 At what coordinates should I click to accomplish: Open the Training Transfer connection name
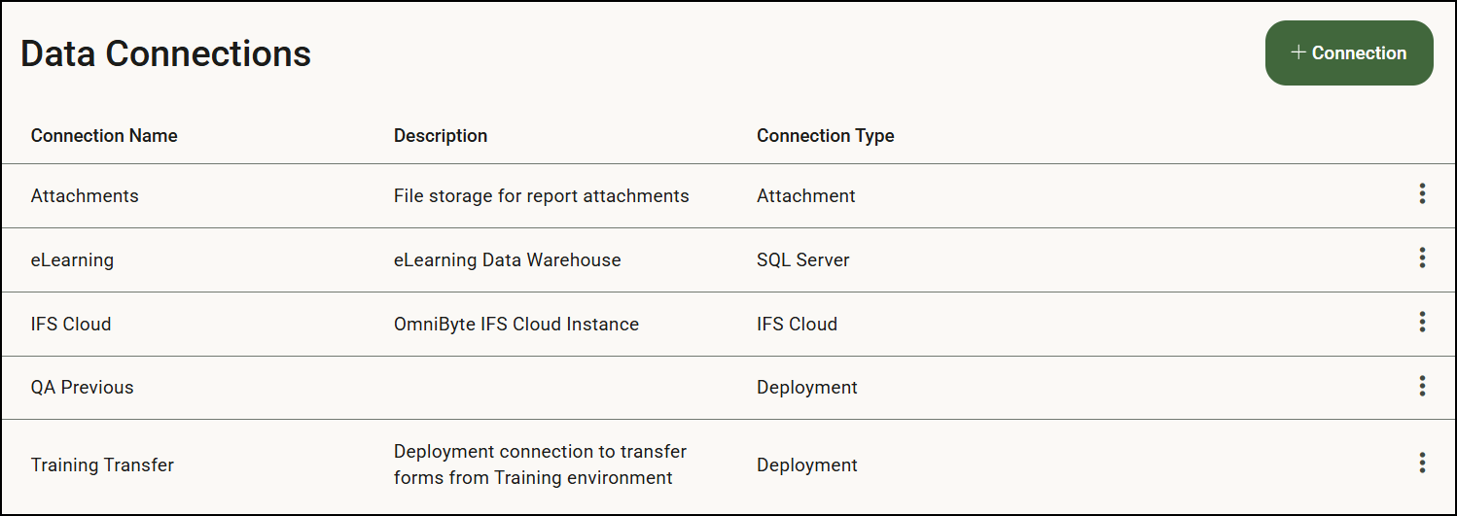pyautogui.click(x=102, y=465)
